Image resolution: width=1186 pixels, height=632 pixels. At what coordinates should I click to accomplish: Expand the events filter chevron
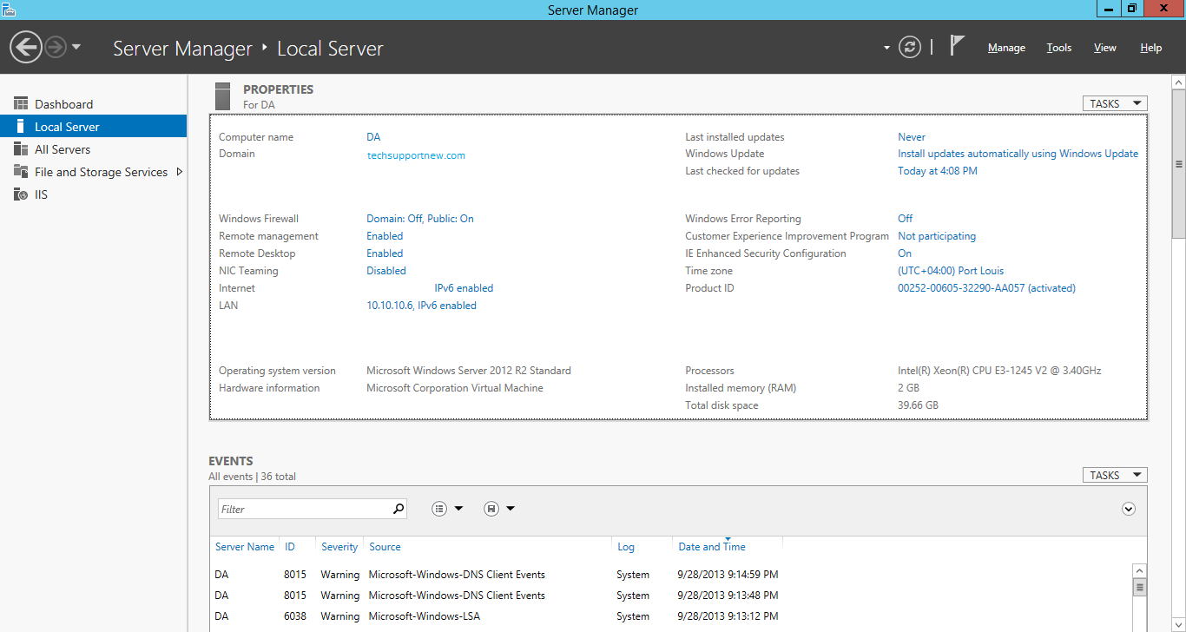tap(1129, 509)
